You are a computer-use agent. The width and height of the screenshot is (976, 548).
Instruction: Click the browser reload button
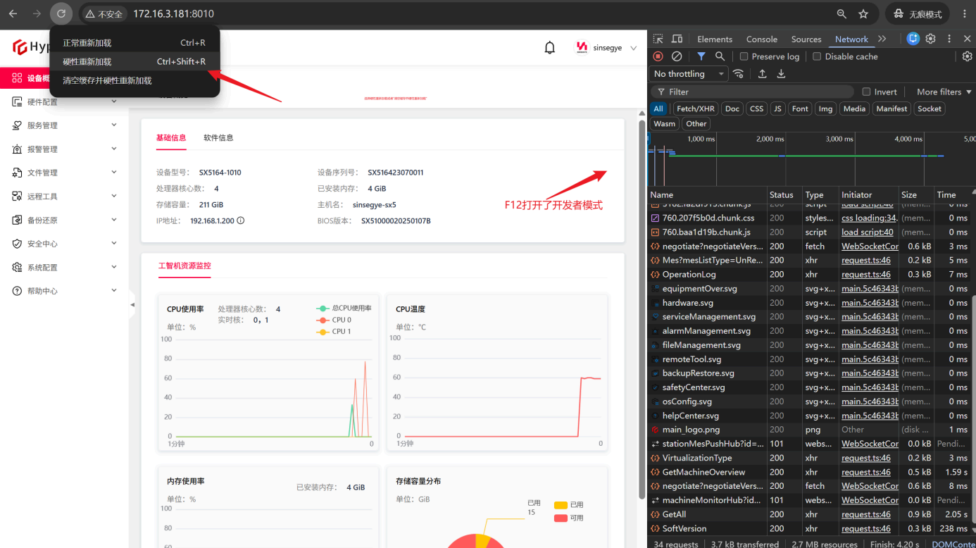(x=61, y=13)
